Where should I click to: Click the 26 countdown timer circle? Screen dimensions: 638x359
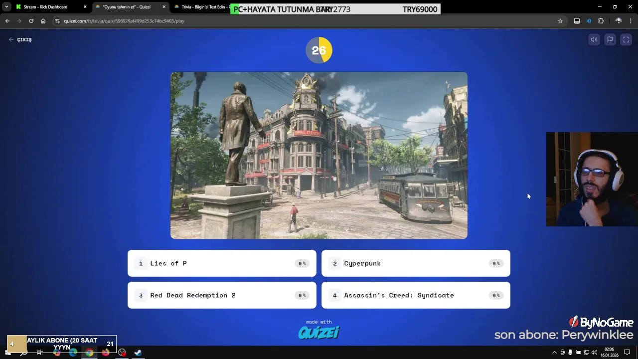coord(319,50)
